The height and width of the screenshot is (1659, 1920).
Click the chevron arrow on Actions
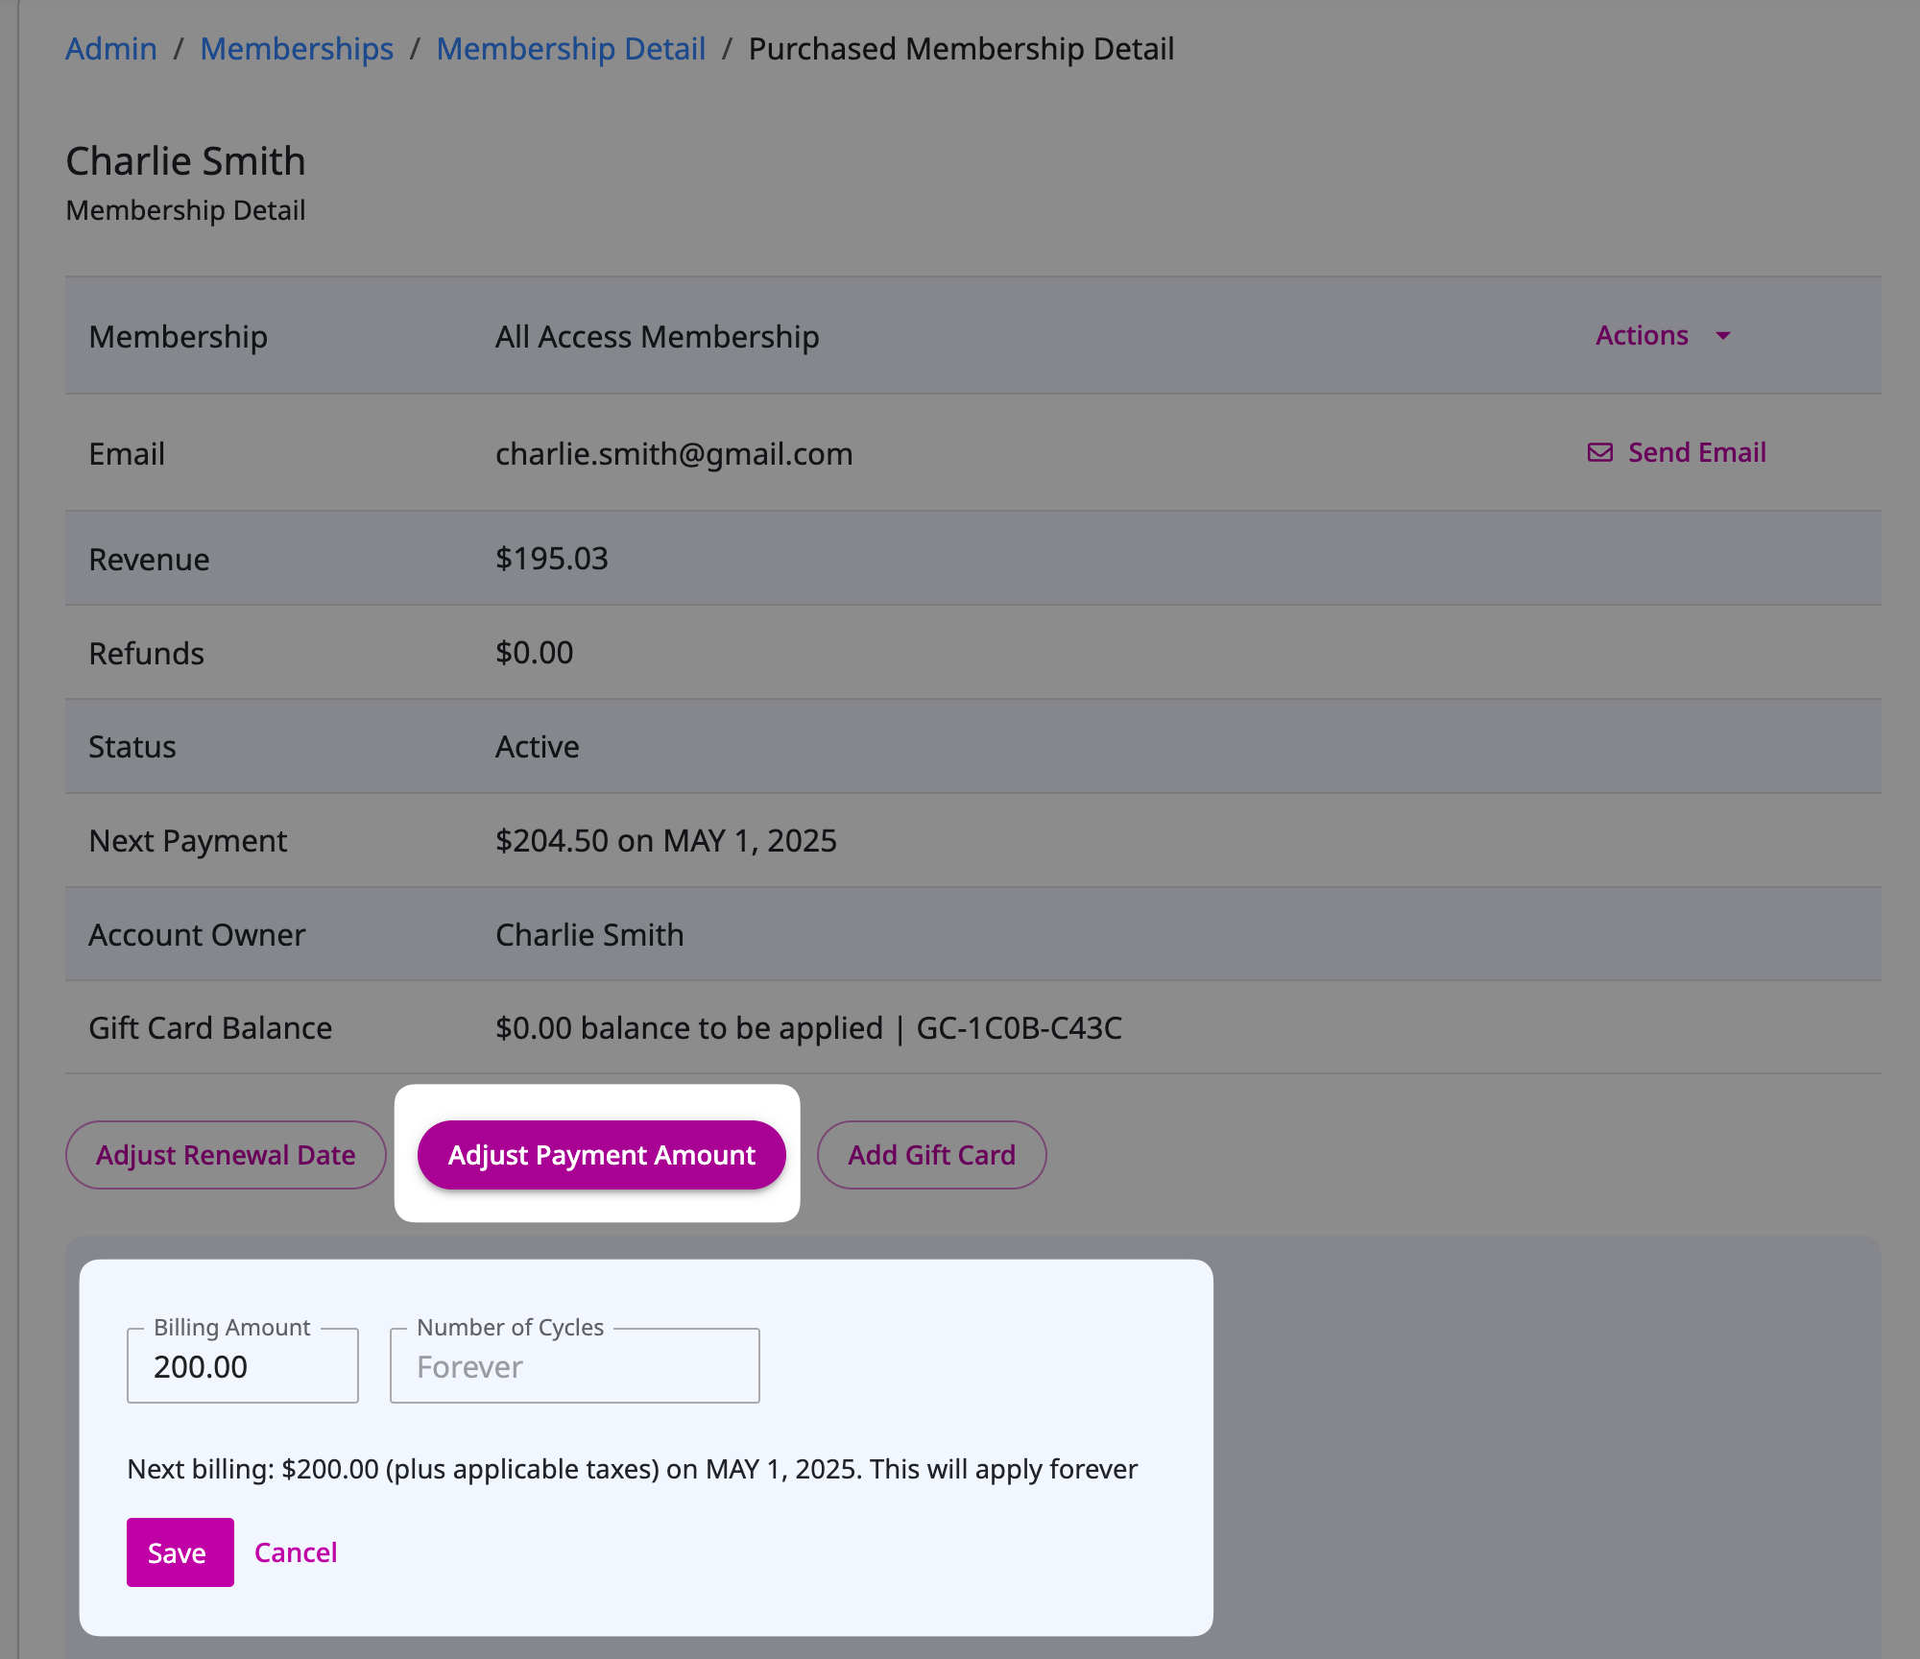point(1721,337)
